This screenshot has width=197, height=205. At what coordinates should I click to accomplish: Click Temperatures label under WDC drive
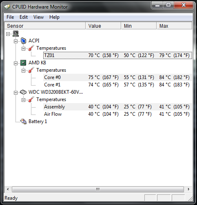[x=51, y=99]
